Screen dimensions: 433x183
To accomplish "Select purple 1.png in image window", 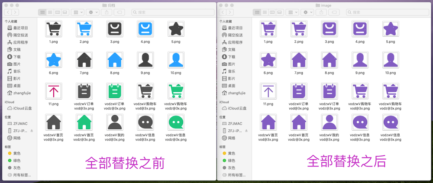I will click(268, 29).
